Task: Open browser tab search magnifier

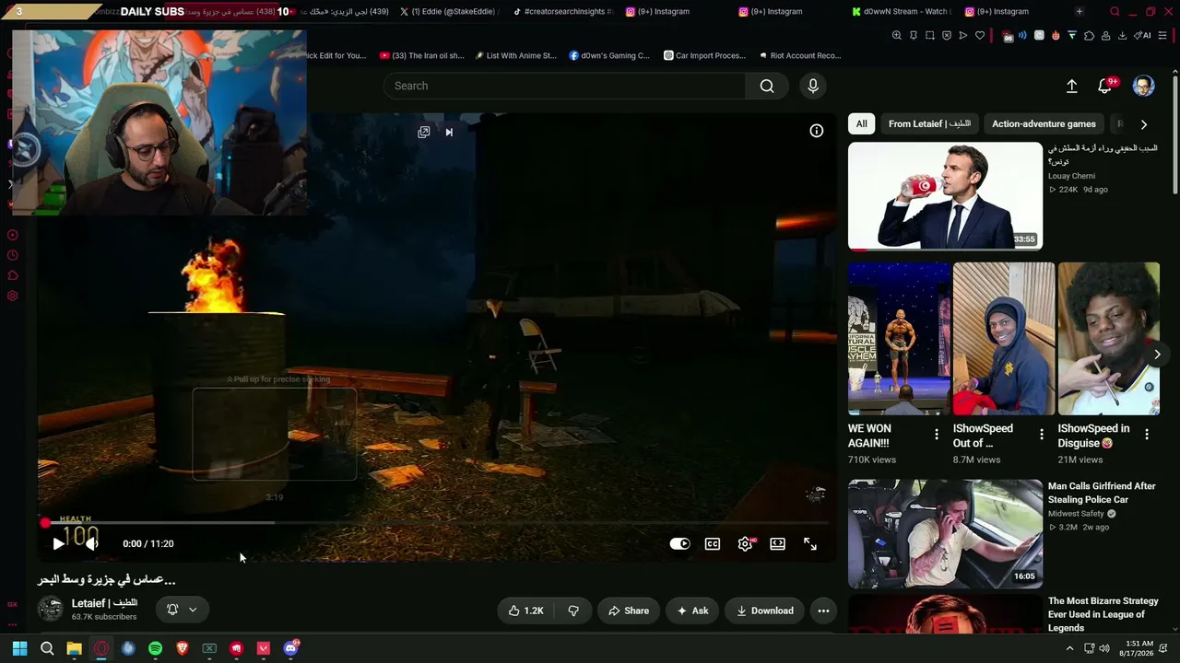Action: 1115,12
